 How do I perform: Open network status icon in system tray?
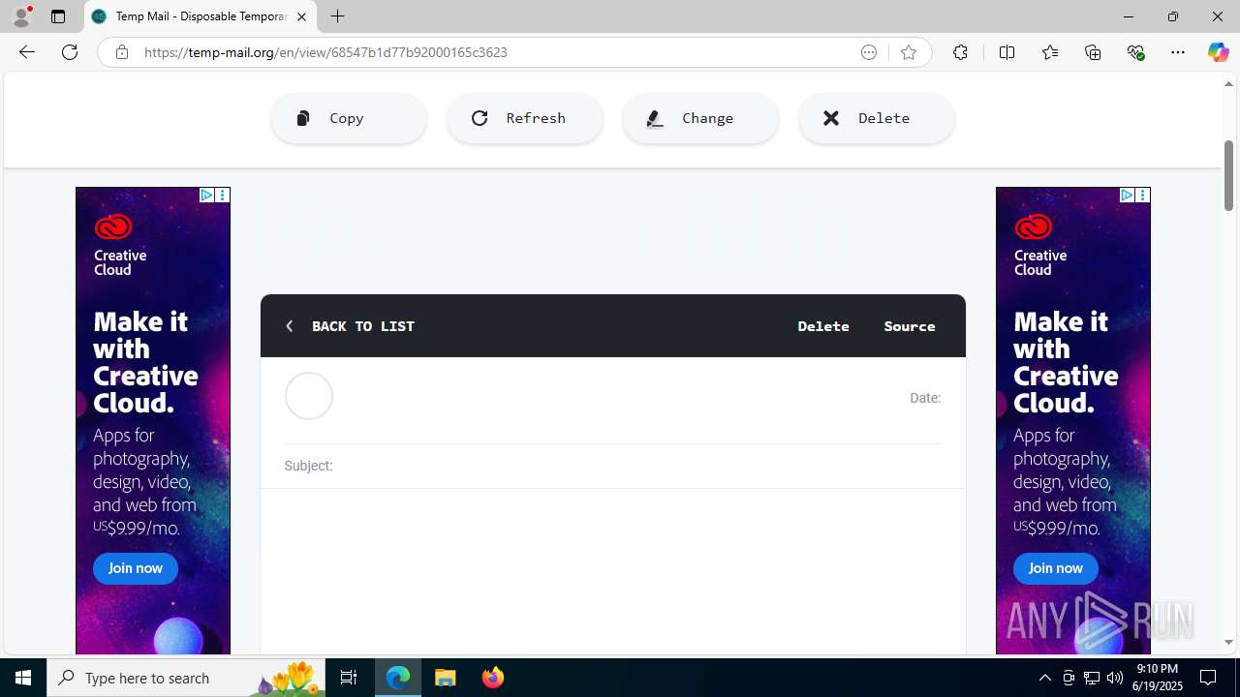click(x=1092, y=678)
